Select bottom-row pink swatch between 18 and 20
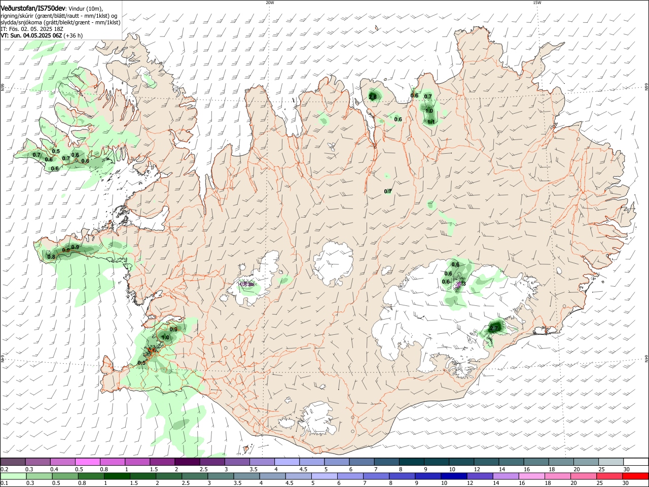Screen dimensions: 649x487 pyautogui.click(x=558, y=476)
